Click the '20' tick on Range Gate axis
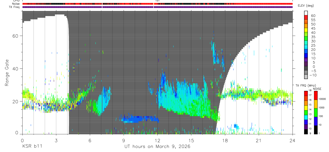Viewport: 329px width, 152px height. coord(15,101)
